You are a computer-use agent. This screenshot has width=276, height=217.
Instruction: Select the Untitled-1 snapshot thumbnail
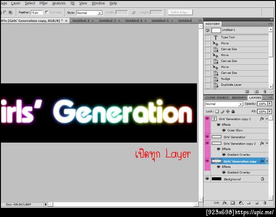coord(216,30)
